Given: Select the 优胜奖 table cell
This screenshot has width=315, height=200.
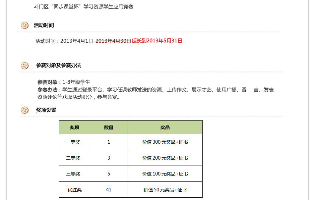Looking at the screenshot, I should 75,190.
